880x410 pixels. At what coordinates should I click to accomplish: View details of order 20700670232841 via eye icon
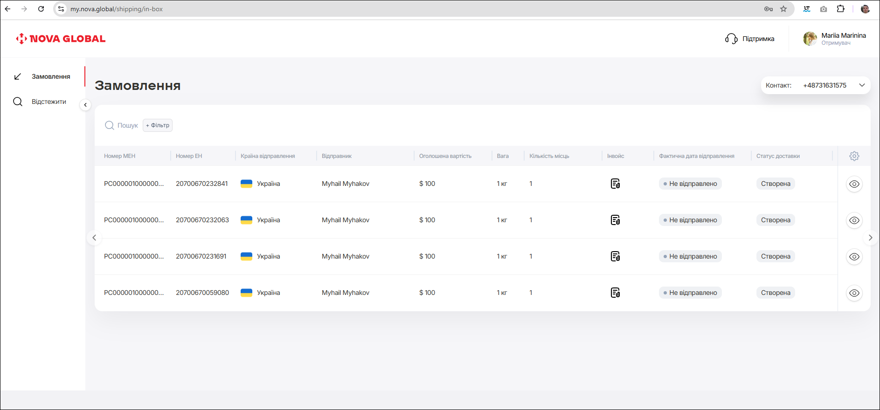point(854,184)
